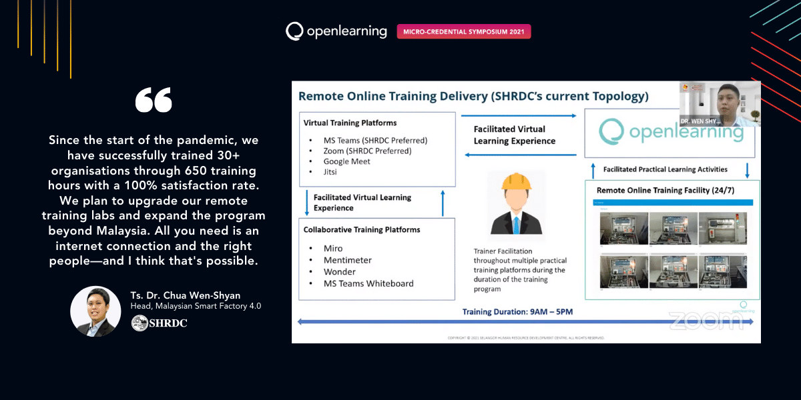Image resolution: width=801 pixels, height=400 pixels.
Task: Click the trainer avatar with yellow hard hat
Action: [513, 203]
